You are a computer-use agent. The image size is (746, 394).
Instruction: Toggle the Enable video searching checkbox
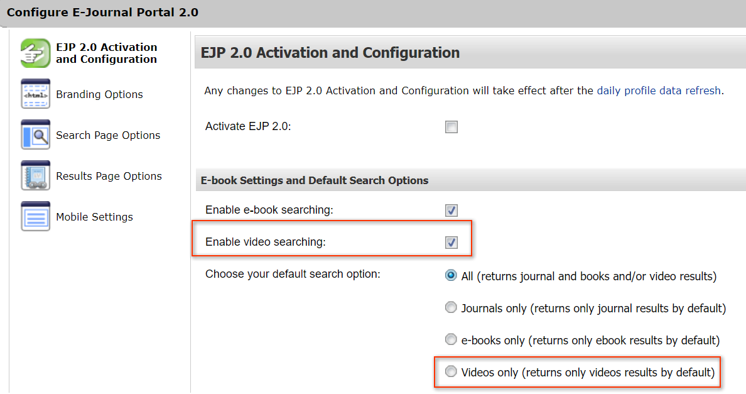451,243
